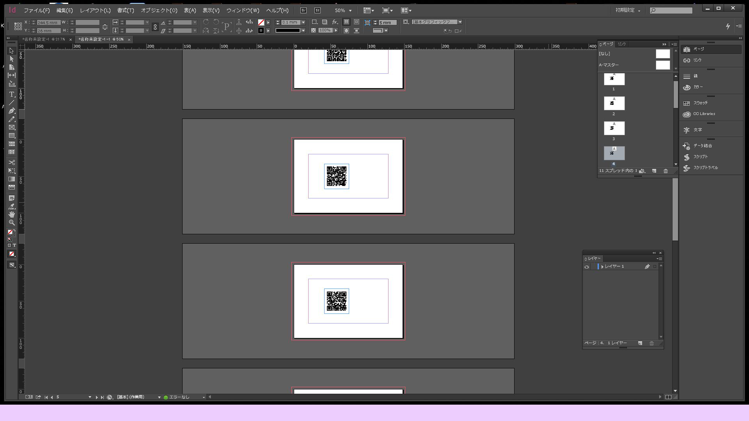The width and height of the screenshot is (749, 421).
Task: Select the Zoom magnifier tool
Action: tap(12, 223)
